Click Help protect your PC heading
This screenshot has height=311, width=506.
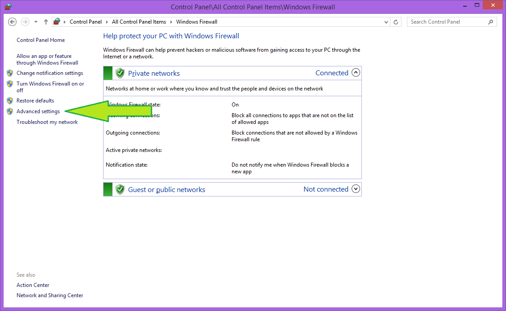coord(171,36)
